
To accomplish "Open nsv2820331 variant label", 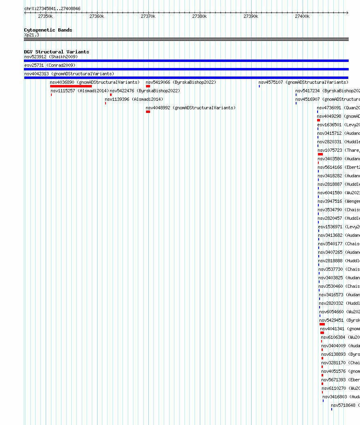I will point(339,142).
